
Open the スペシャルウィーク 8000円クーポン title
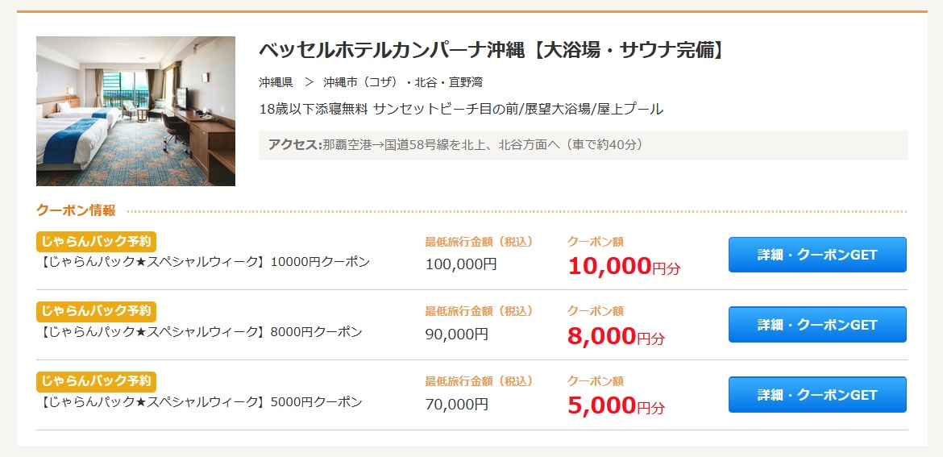tap(201, 332)
